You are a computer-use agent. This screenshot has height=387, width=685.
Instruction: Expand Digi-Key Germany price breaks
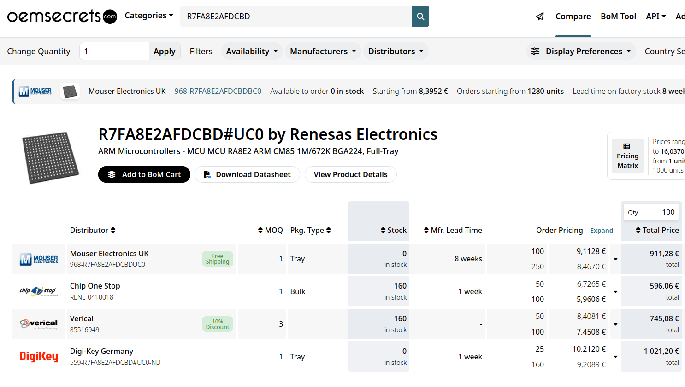tap(615, 357)
